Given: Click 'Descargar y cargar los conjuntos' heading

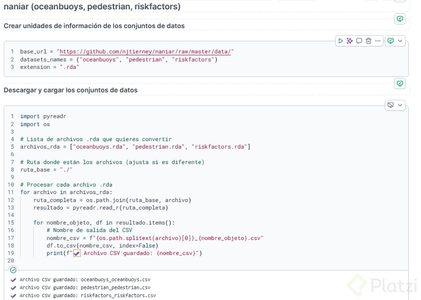Looking at the screenshot, I should coord(70,90).
